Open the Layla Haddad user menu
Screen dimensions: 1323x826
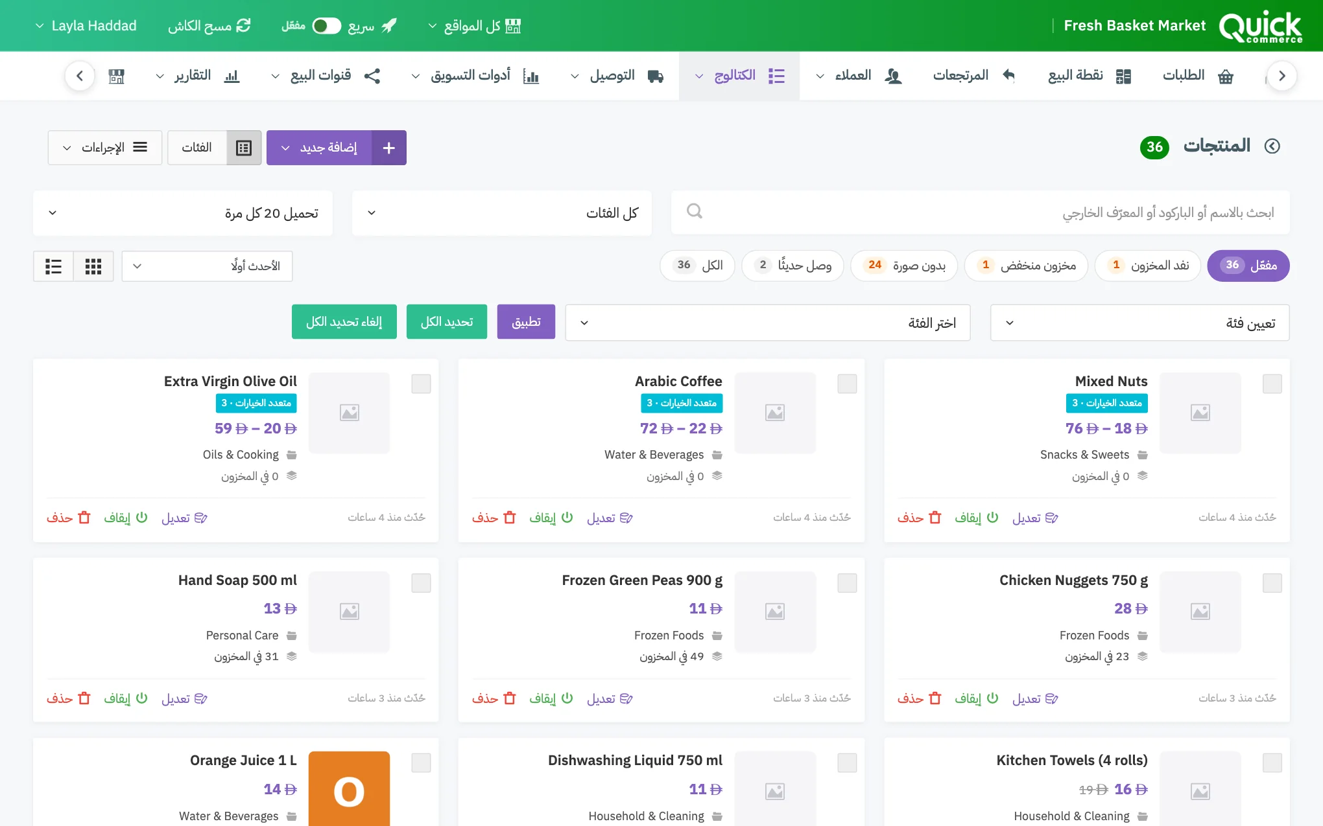click(86, 26)
